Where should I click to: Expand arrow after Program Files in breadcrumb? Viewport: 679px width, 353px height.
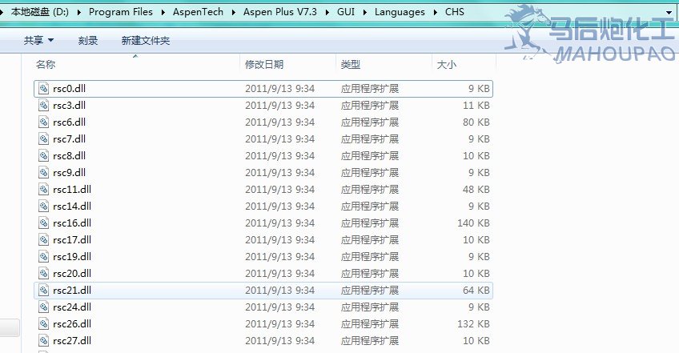click(x=163, y=12)
